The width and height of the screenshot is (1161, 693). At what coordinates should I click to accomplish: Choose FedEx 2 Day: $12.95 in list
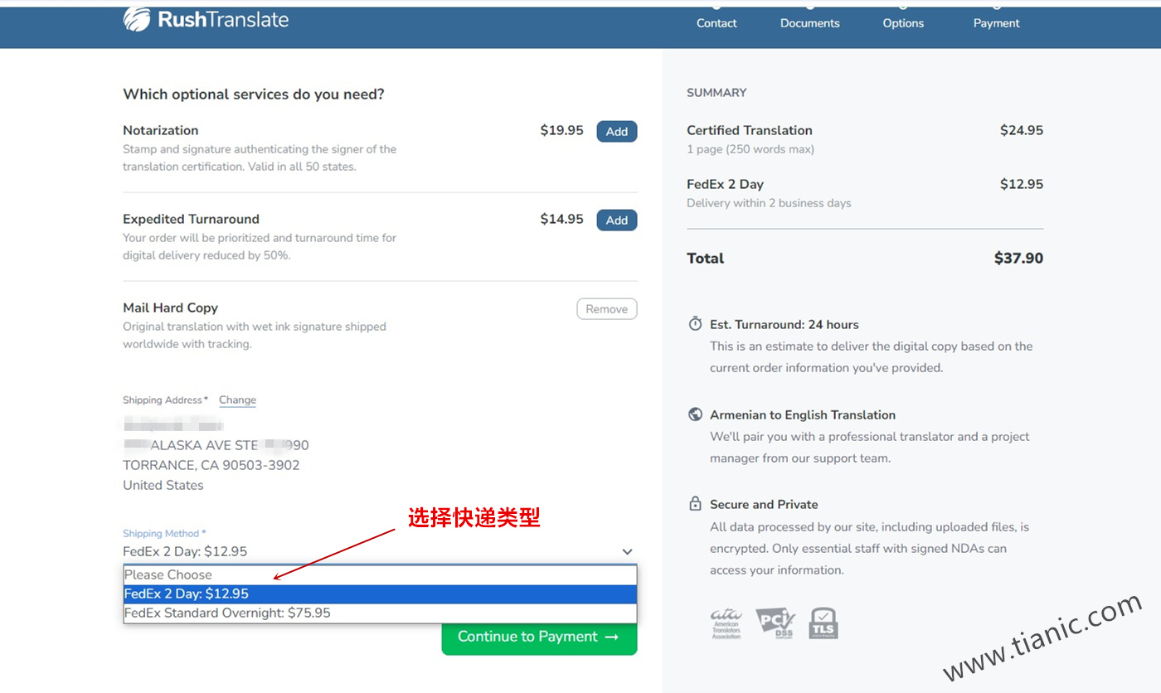point(380,594)
